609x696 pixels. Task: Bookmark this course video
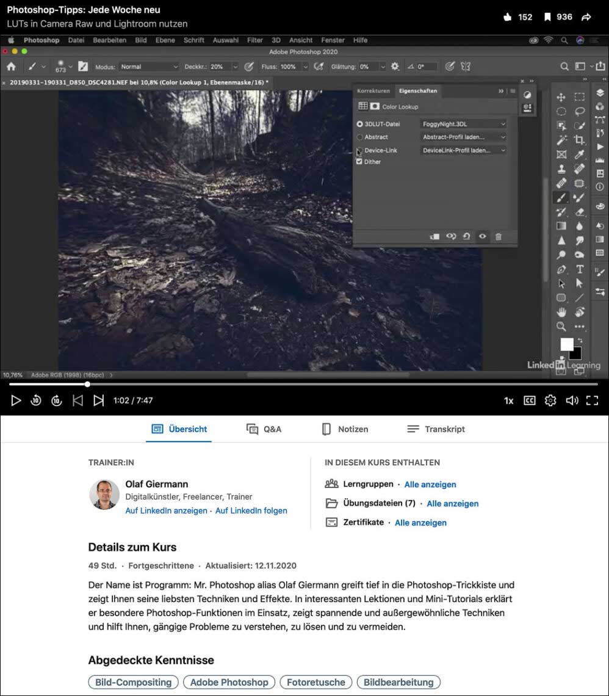(x=548, y=17)
